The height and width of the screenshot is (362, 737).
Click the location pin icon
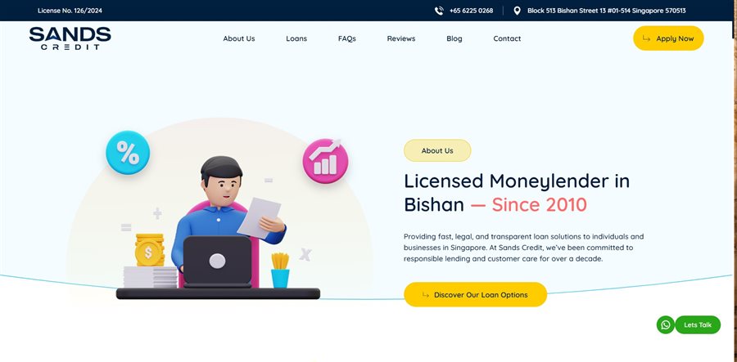517,11
